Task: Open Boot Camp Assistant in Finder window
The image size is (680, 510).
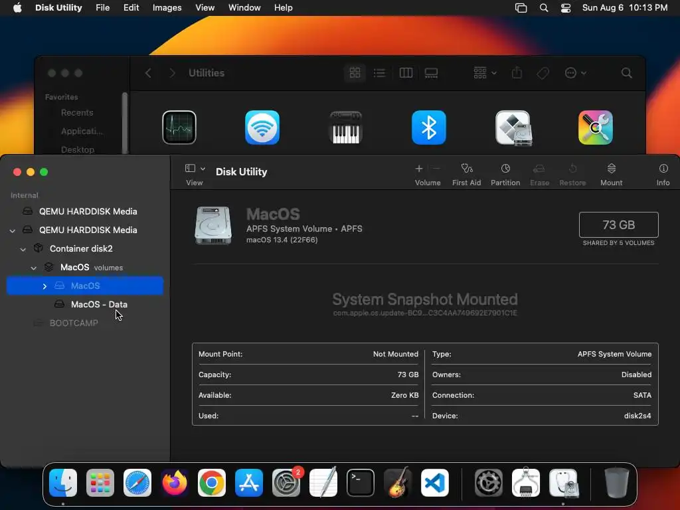Action: click(x=513, y=128)
